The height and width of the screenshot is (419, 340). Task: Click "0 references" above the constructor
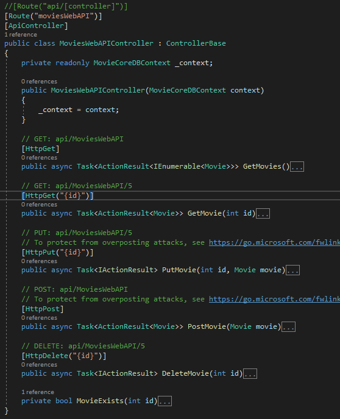coord(39,82)
